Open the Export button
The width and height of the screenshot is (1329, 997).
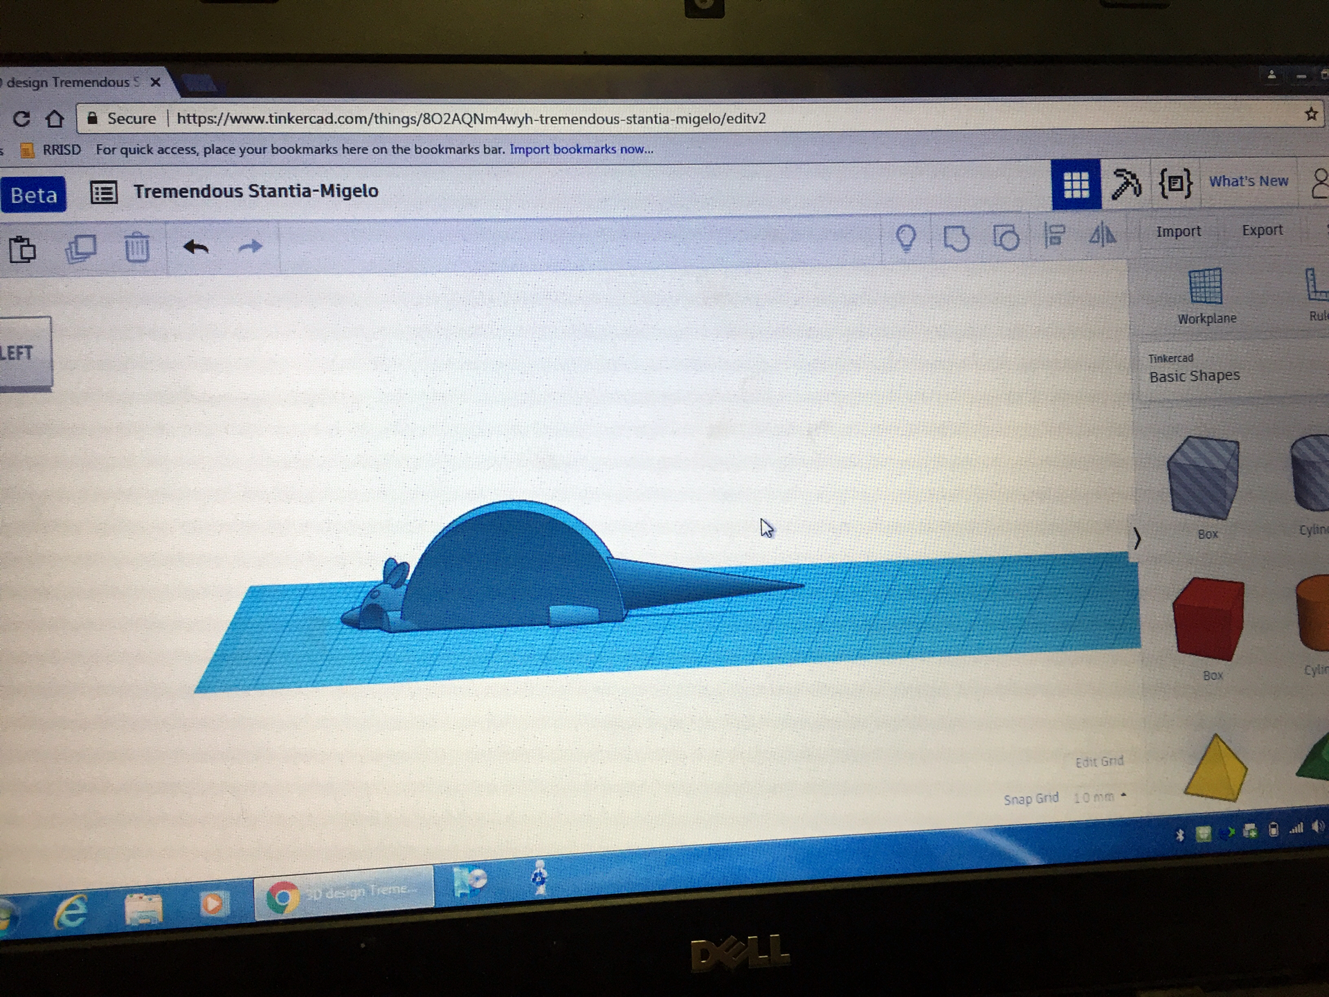tap(1262, 230)
